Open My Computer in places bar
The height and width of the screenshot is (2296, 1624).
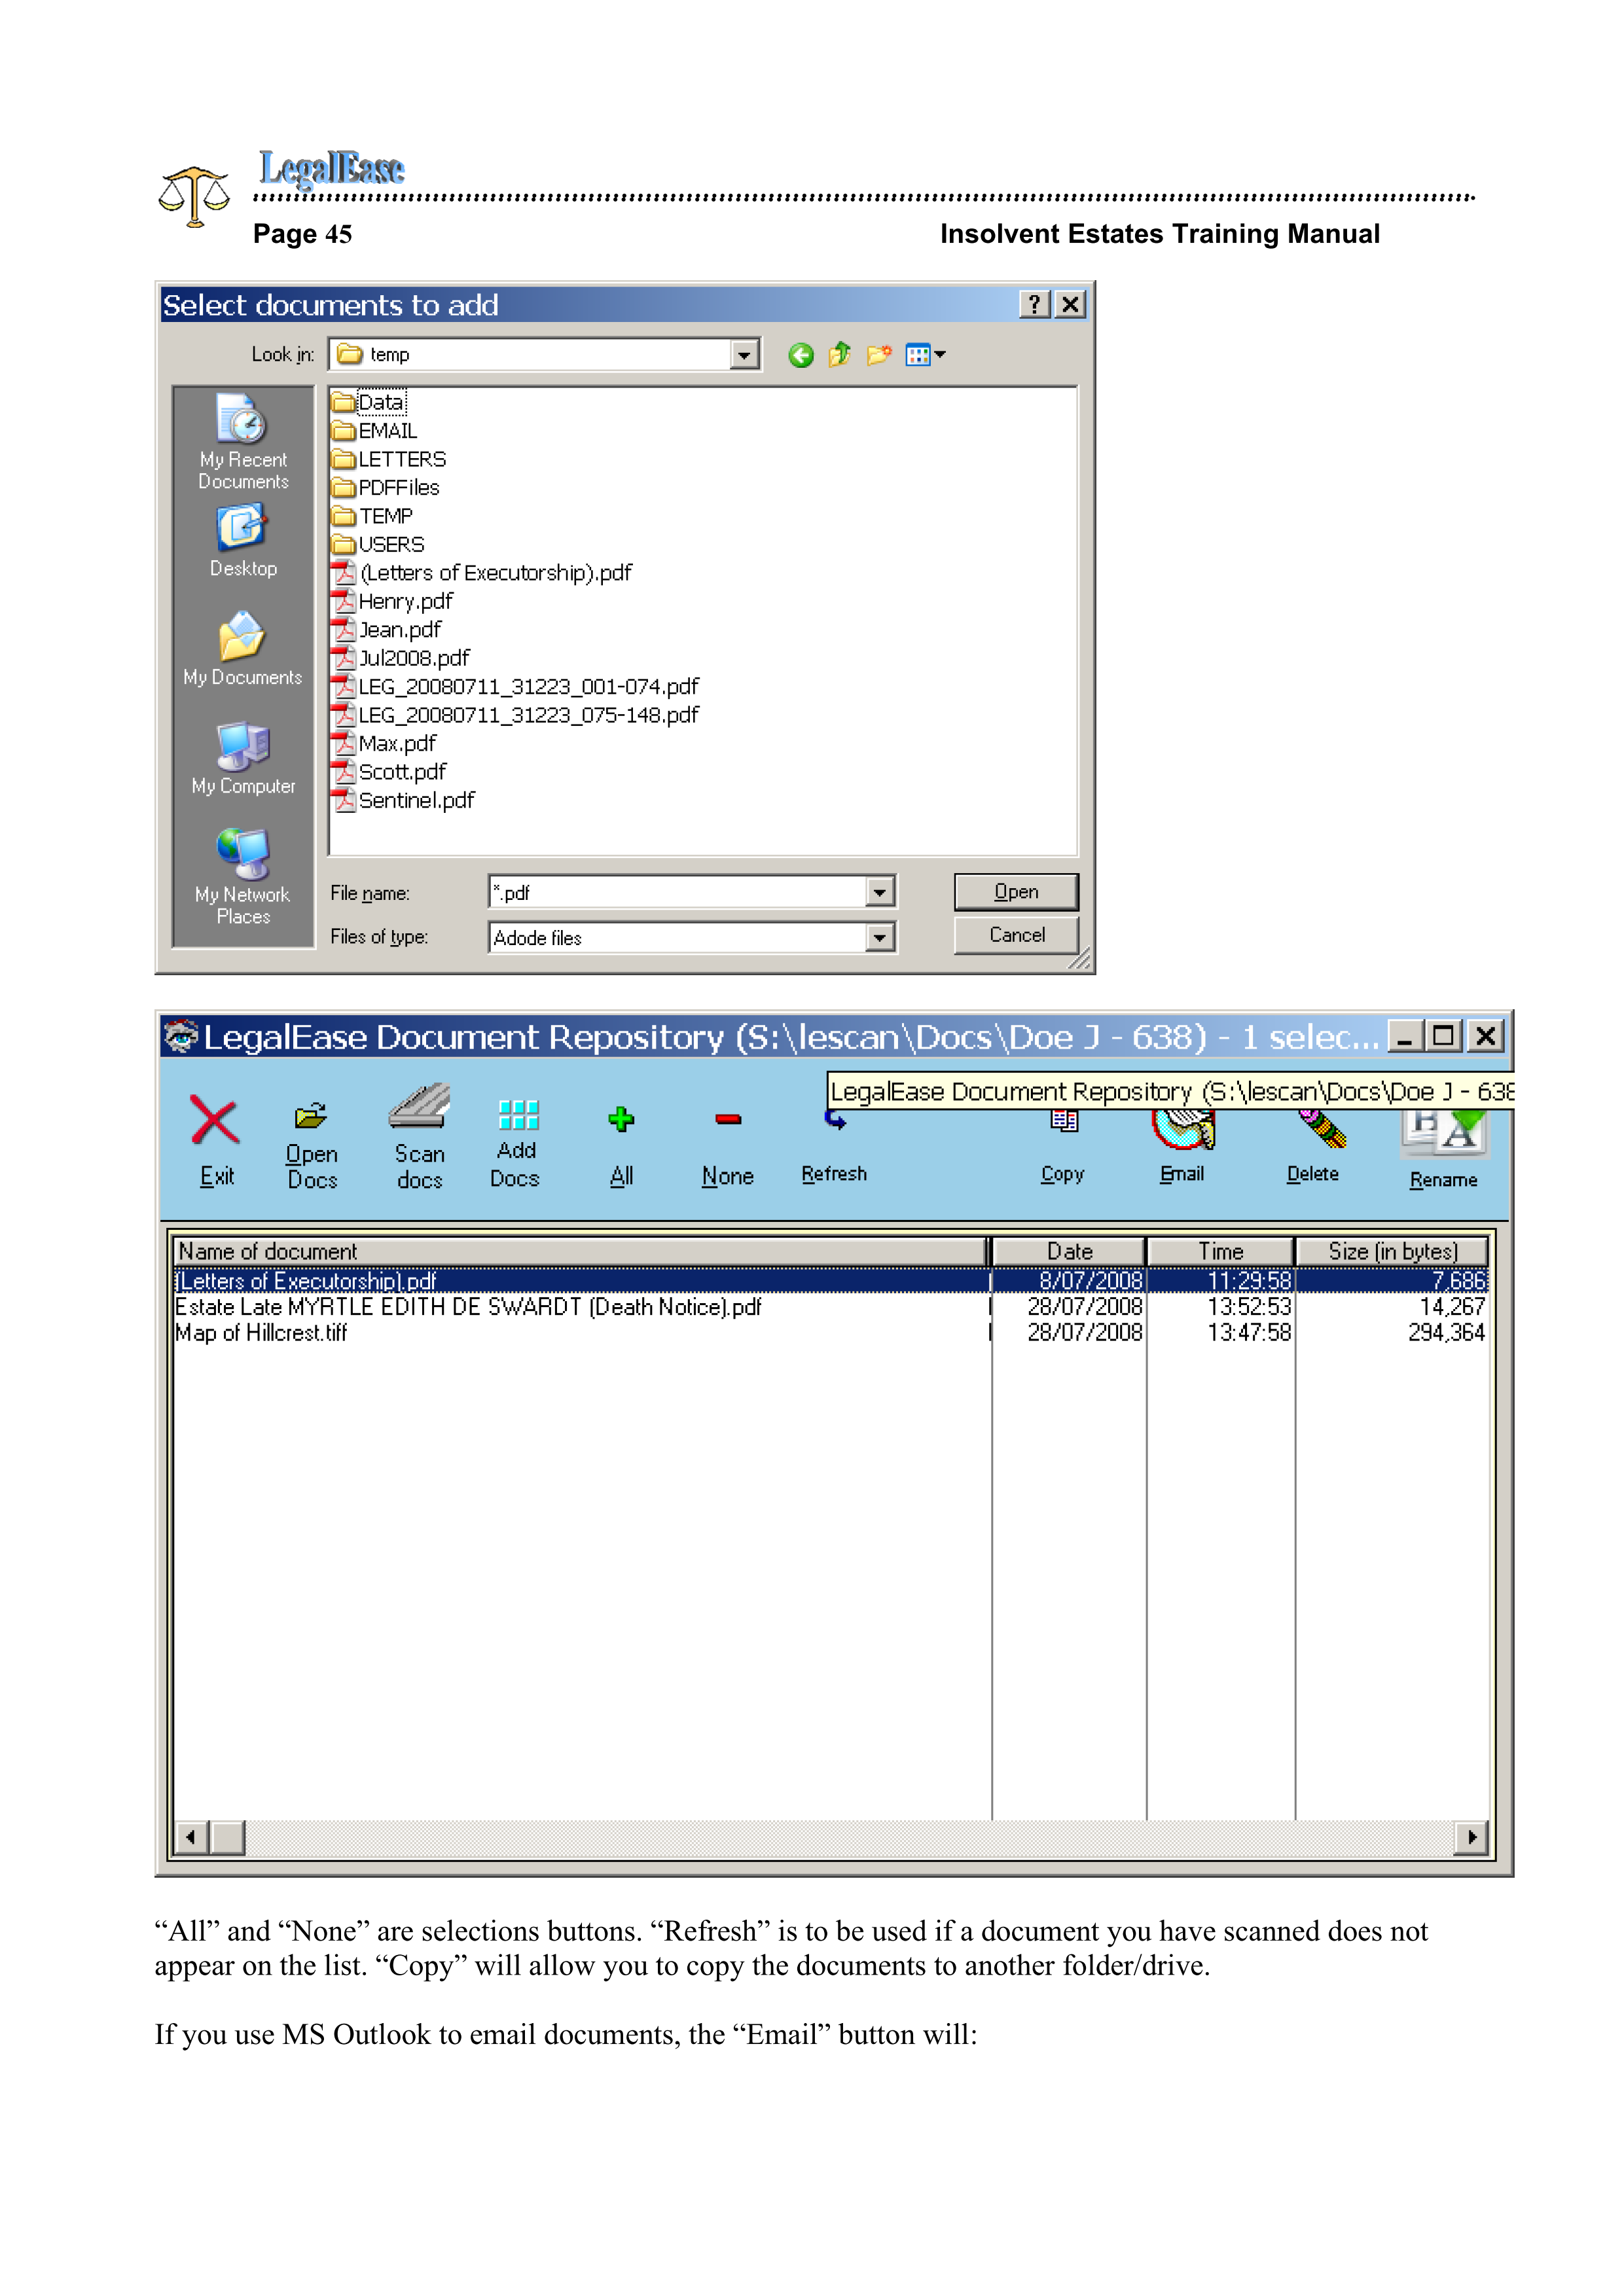tap(243, 758)
